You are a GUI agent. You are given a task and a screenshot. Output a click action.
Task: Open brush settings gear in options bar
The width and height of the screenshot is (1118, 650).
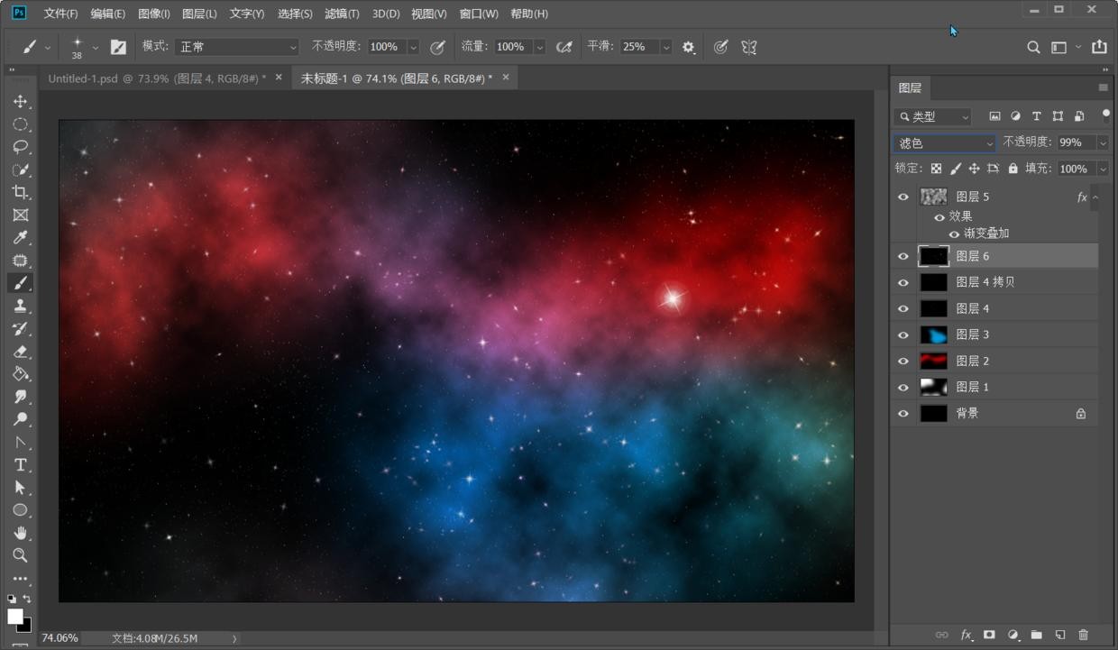click(x=689, y=47)
